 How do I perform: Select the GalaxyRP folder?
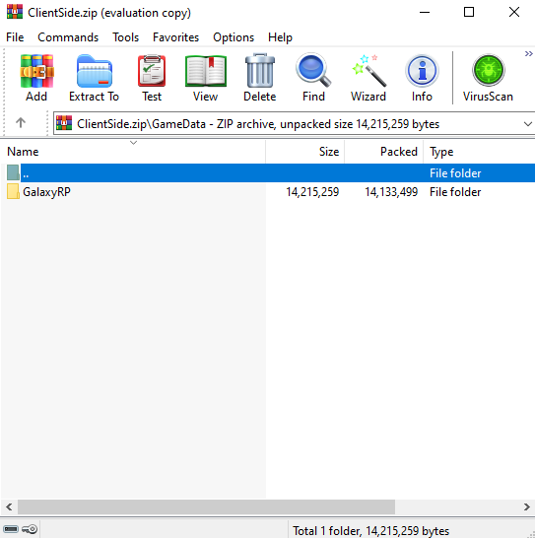[x=46, y=192]
